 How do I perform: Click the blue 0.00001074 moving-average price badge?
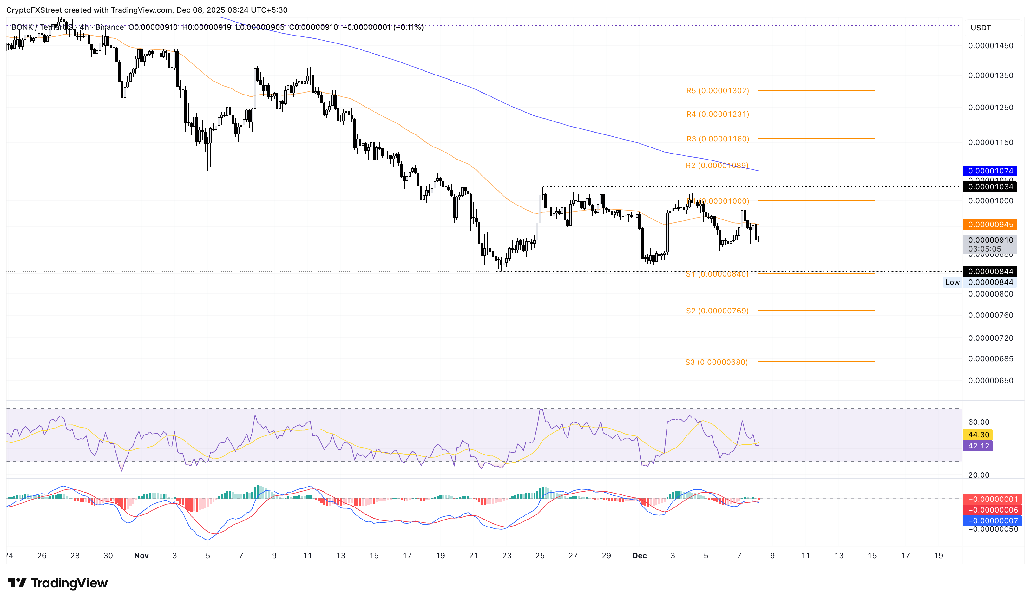click(990, 171)
